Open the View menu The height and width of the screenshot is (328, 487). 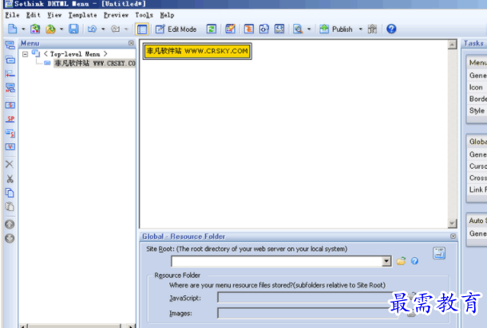coord(54,15)
